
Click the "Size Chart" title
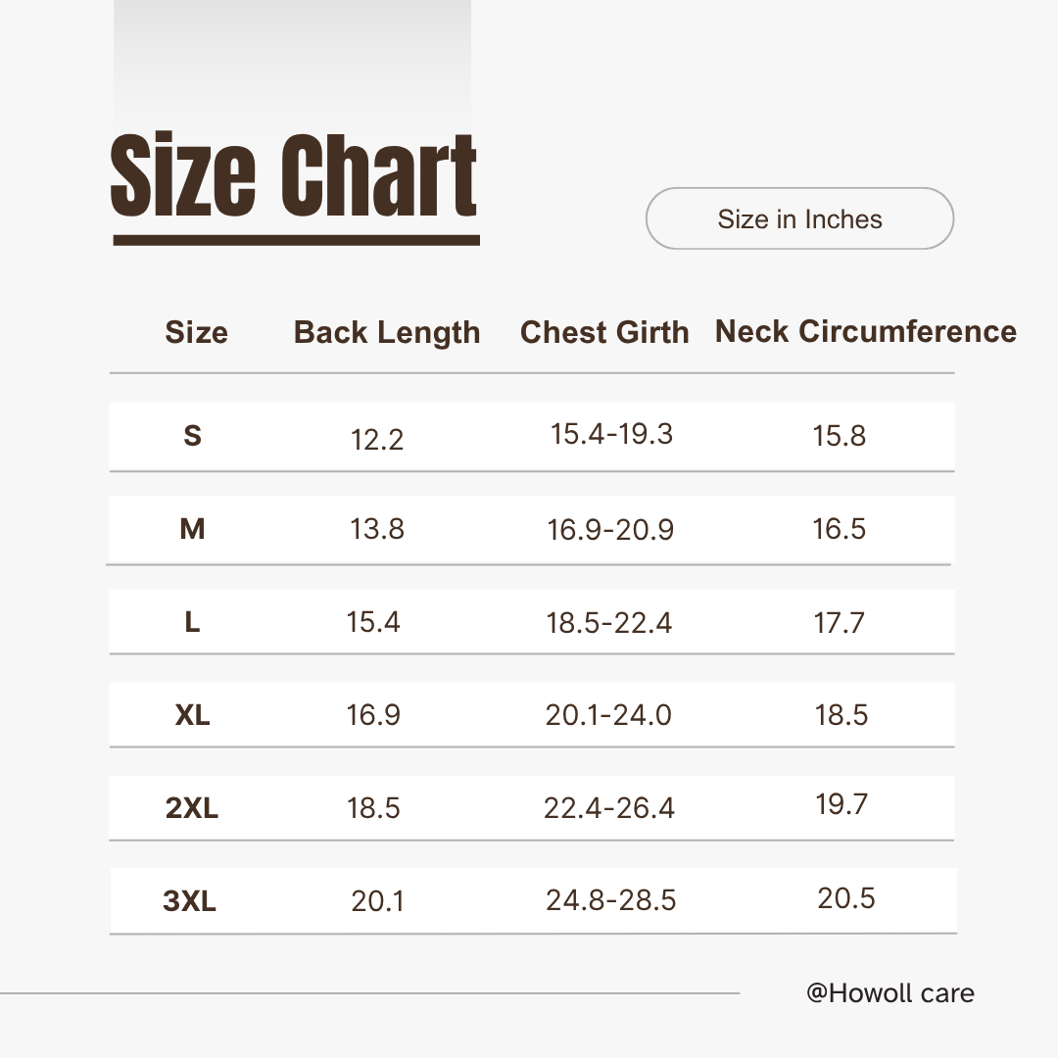coord(294,176)
